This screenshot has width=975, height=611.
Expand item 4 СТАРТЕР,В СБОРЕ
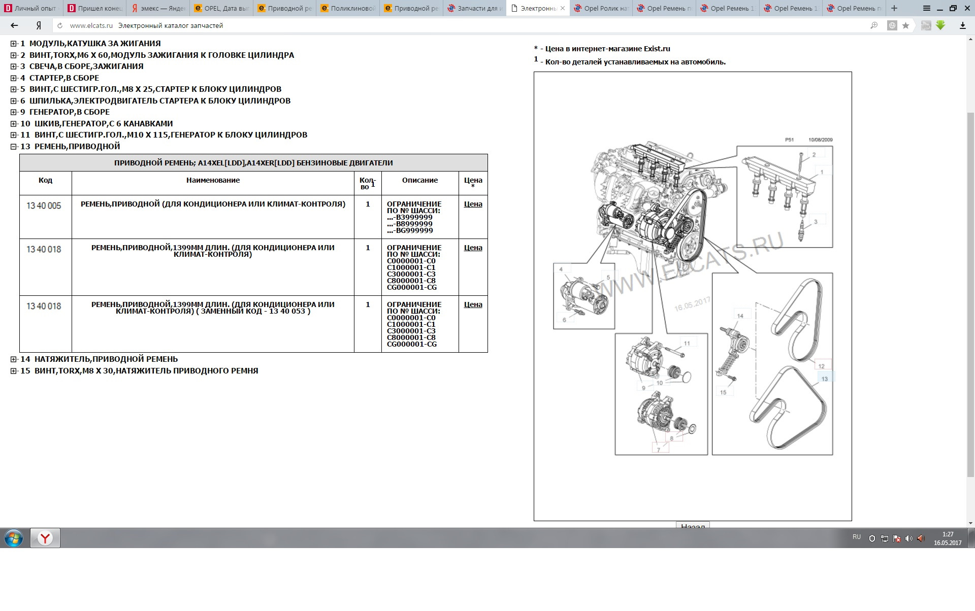click(x=14, y=78)
